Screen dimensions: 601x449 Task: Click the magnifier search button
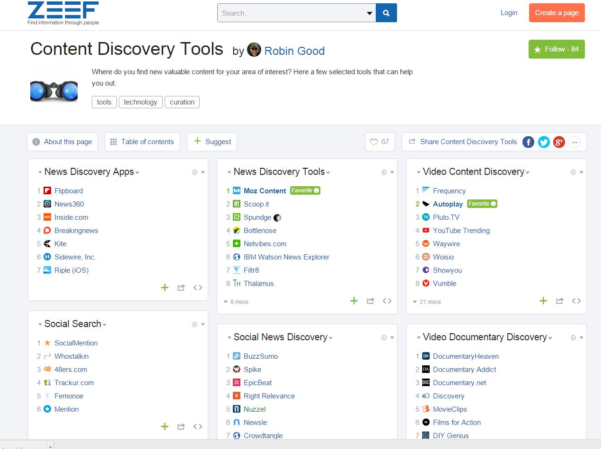point(386,13)
